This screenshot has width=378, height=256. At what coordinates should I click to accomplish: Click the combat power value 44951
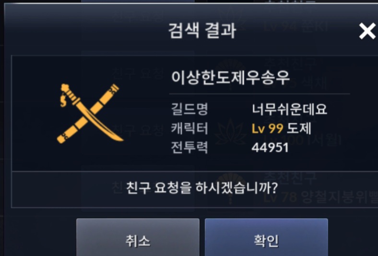(270, 147)
